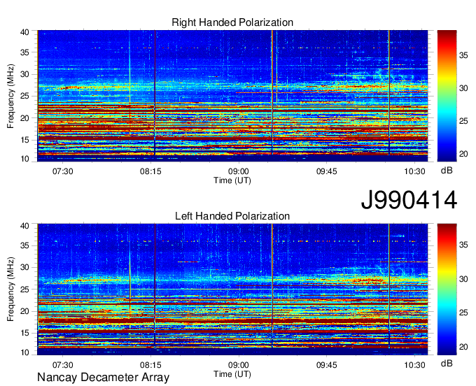
Task: Click the Right Handed Polarization title
Action: click(x=232, y=22)
